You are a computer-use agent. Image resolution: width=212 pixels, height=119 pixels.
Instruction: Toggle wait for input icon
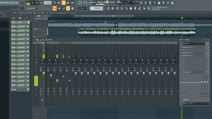pyautogui.click(x=59, y=3)
